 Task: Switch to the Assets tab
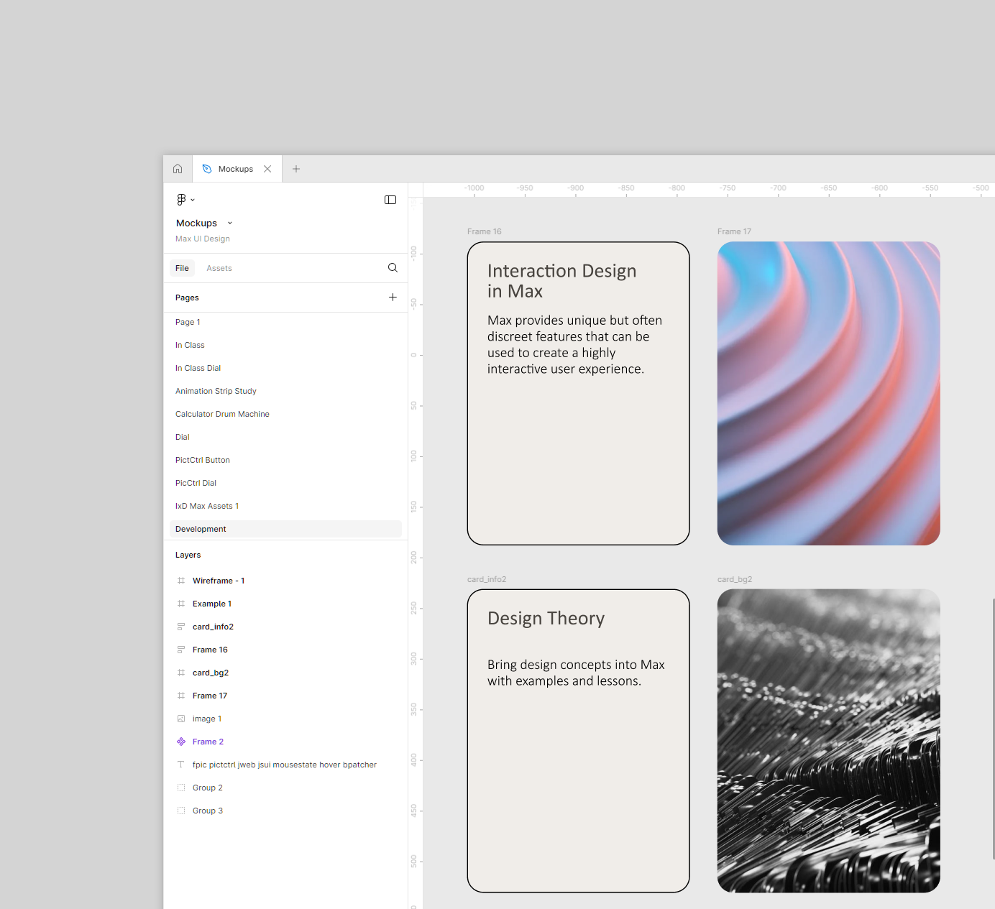coord(219,268)
